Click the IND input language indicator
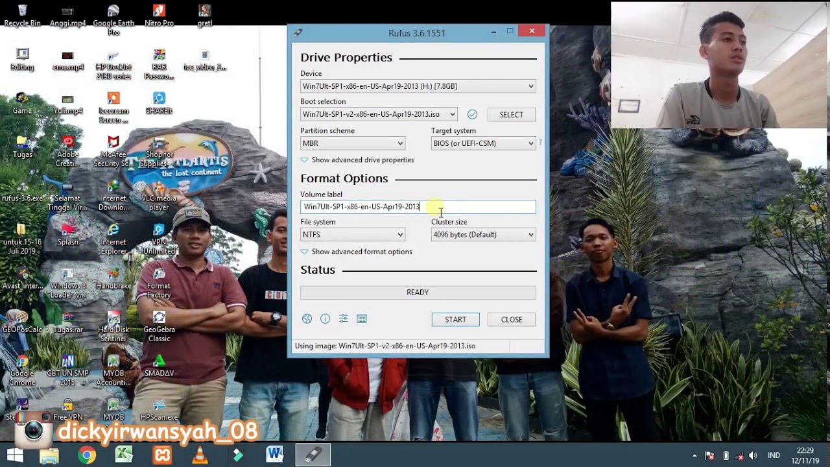 pyautogui.click(x=774, y=455)
